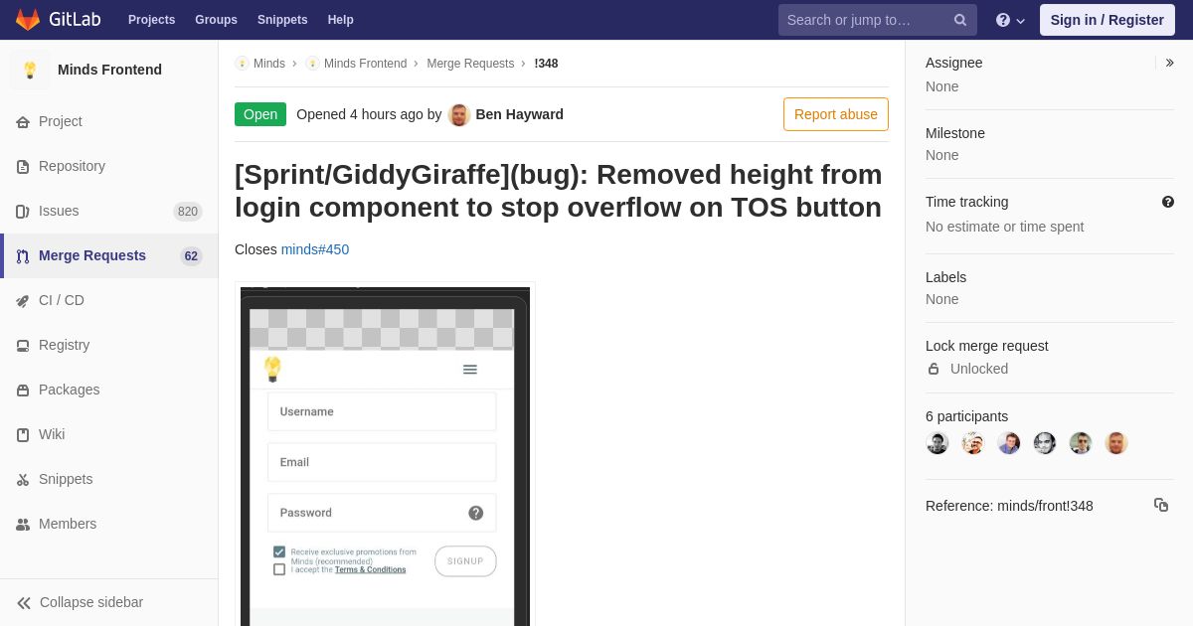Image resolution: width=1193 pixels, height=626 pixels.
Task: Click the first participant avatar
Action: pyautogui.click(x=937, y=443)
